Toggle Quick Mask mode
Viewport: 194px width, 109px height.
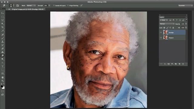coord(2,91)
